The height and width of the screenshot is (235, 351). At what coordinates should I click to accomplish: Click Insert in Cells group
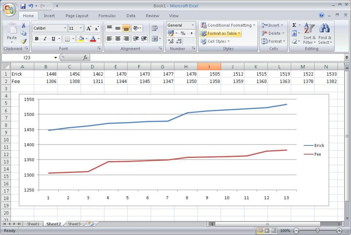[x=272, y=25]
